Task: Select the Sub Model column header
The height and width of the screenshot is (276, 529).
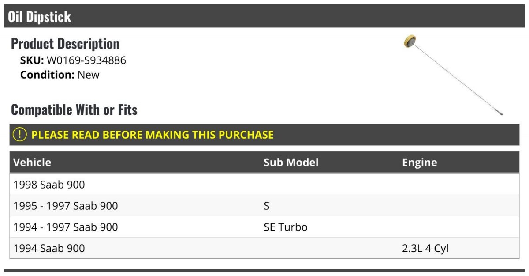Action: point(291,162)
